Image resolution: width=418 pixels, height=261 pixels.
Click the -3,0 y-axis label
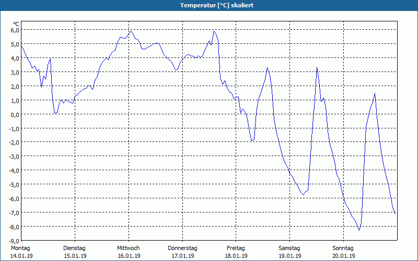point(15,157)
